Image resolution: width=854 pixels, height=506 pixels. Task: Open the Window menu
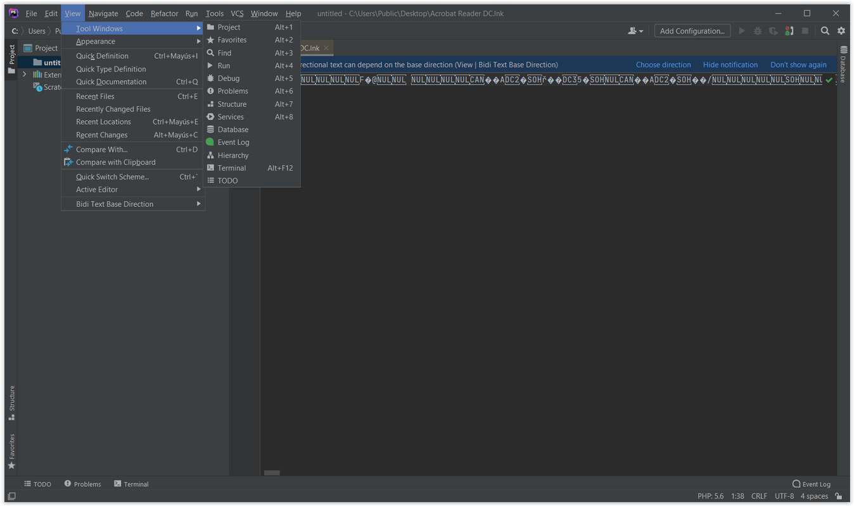coord(264,13)
